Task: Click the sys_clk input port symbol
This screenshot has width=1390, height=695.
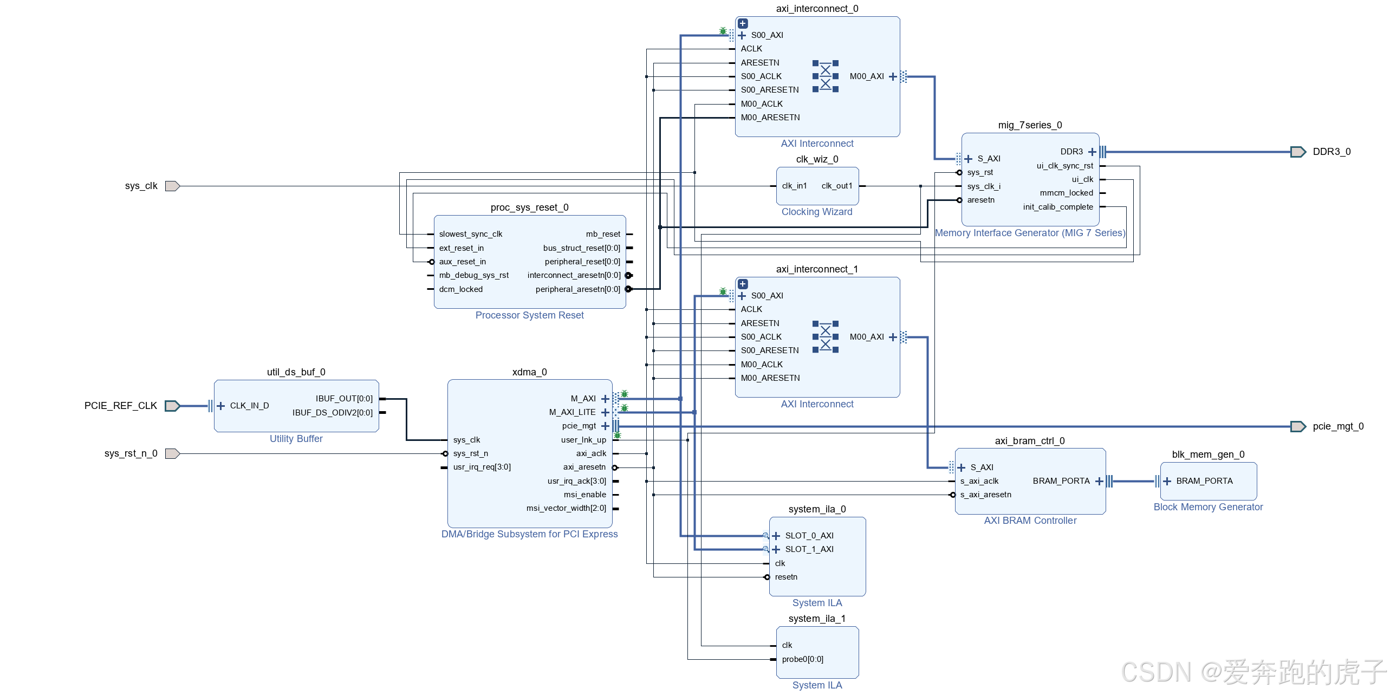Action: click(172, 186)
